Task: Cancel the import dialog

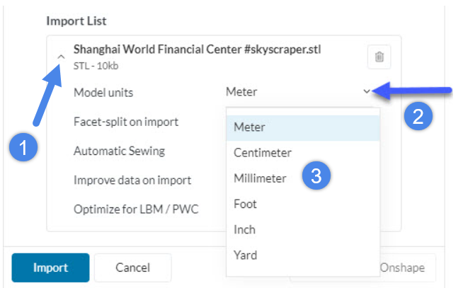Action: click(x=132, y=267)
